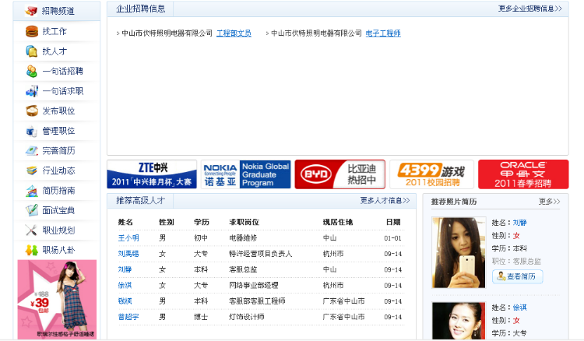
Task: Go to 发布职位 in the sidebar
Action: [x=58, y=111]
